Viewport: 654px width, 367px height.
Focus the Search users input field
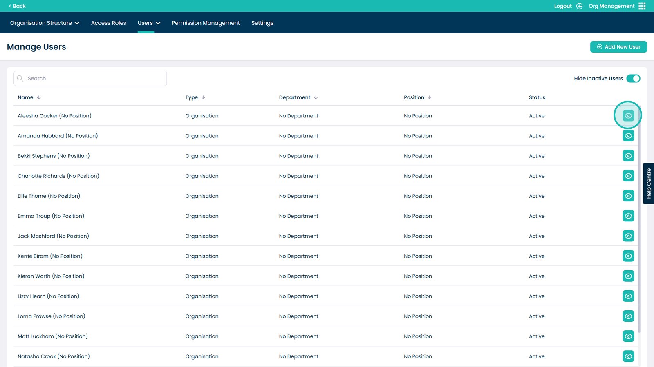click(94, 78)
